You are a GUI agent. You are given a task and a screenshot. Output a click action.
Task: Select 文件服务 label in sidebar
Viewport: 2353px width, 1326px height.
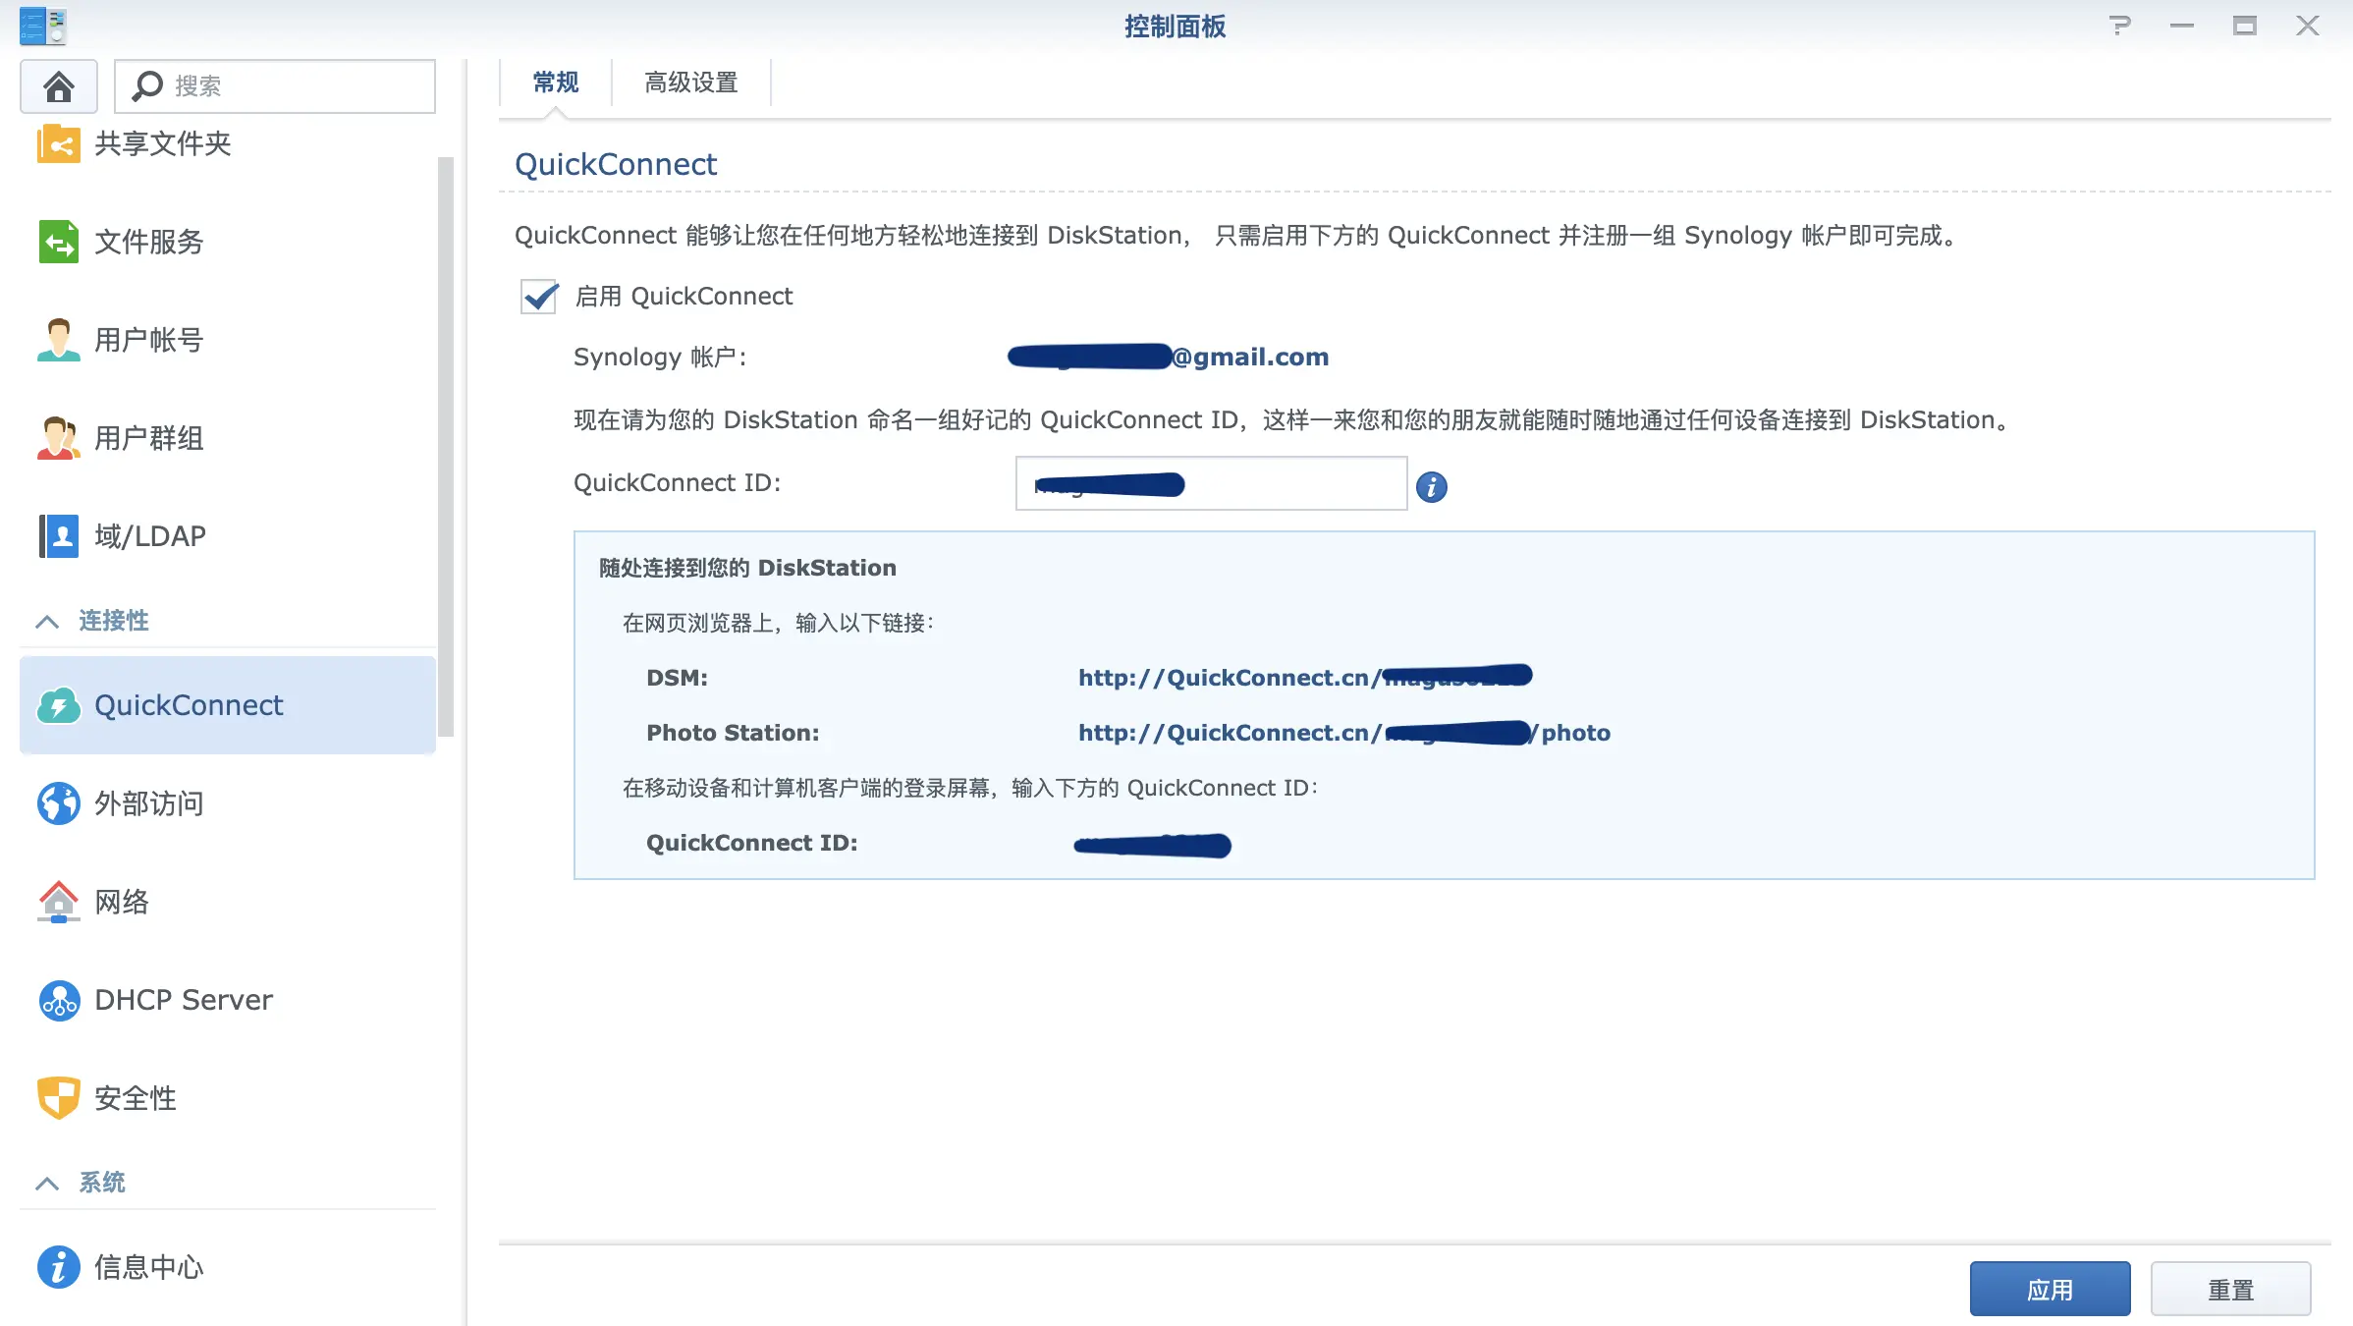click(x=149, y=242)
